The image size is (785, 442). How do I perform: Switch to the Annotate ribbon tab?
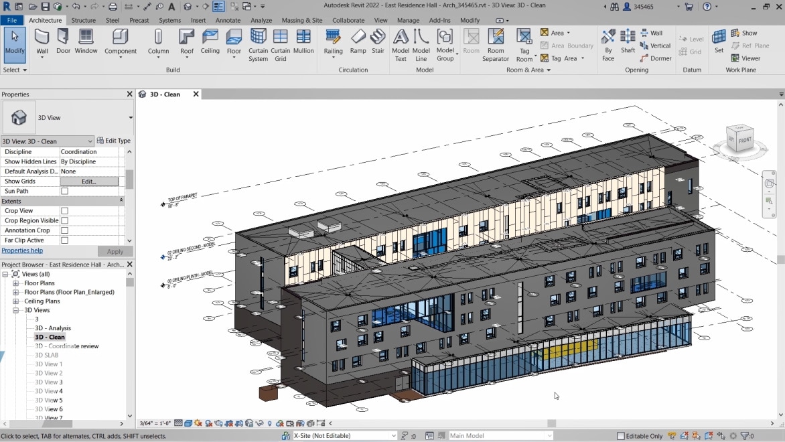pos(228,20)
